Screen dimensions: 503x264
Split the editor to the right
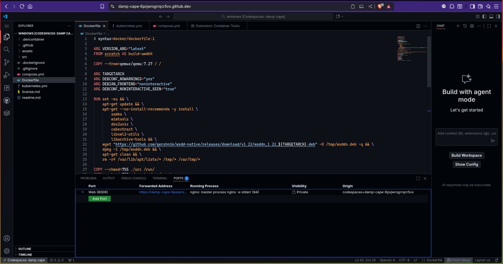click(x=418, y=26)
